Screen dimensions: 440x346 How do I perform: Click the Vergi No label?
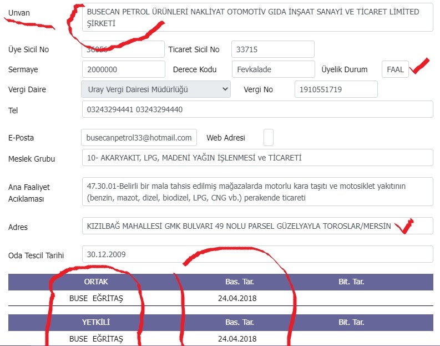pos(258,89)
